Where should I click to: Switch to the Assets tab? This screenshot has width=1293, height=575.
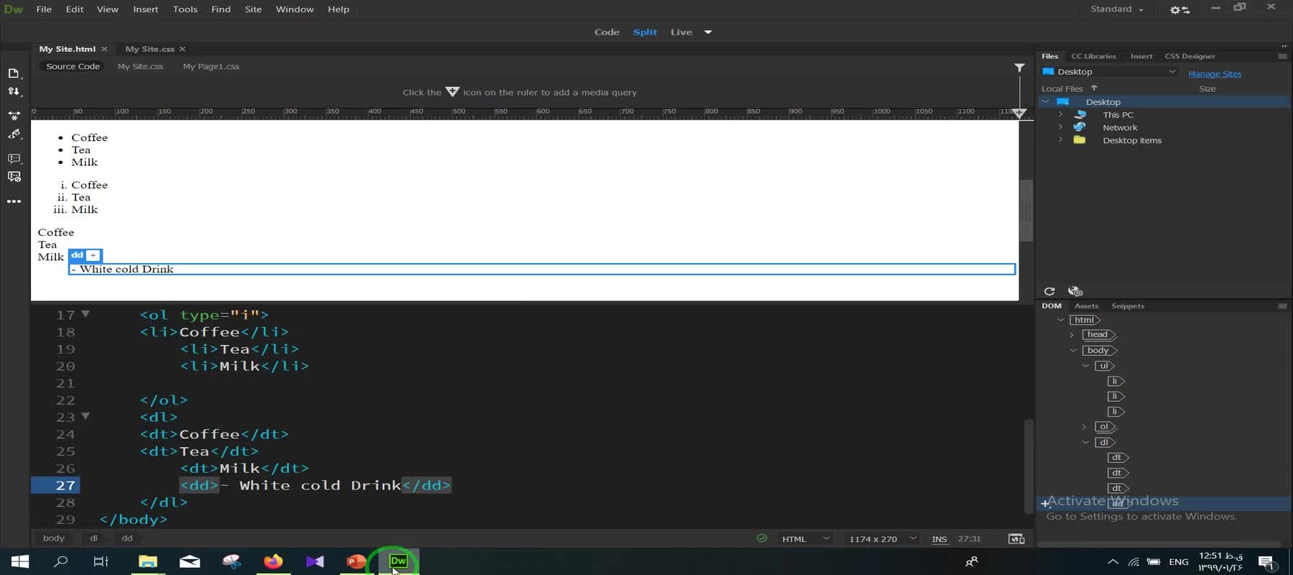[x=1086, y=306]
